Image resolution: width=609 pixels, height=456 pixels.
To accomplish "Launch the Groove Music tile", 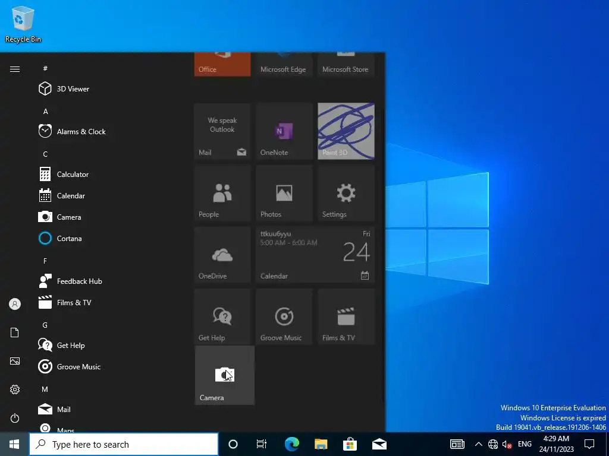I will (x=284, y=316).
